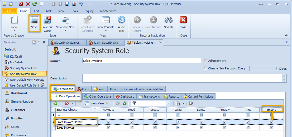292x137 pixels.
Task: Switch to the Inquiry ribbon tab
Action: (89, 11)
